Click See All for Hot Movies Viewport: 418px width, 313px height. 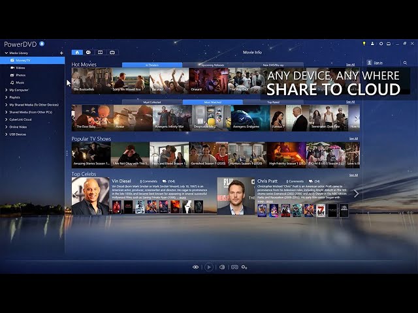(x=350, y=65)
